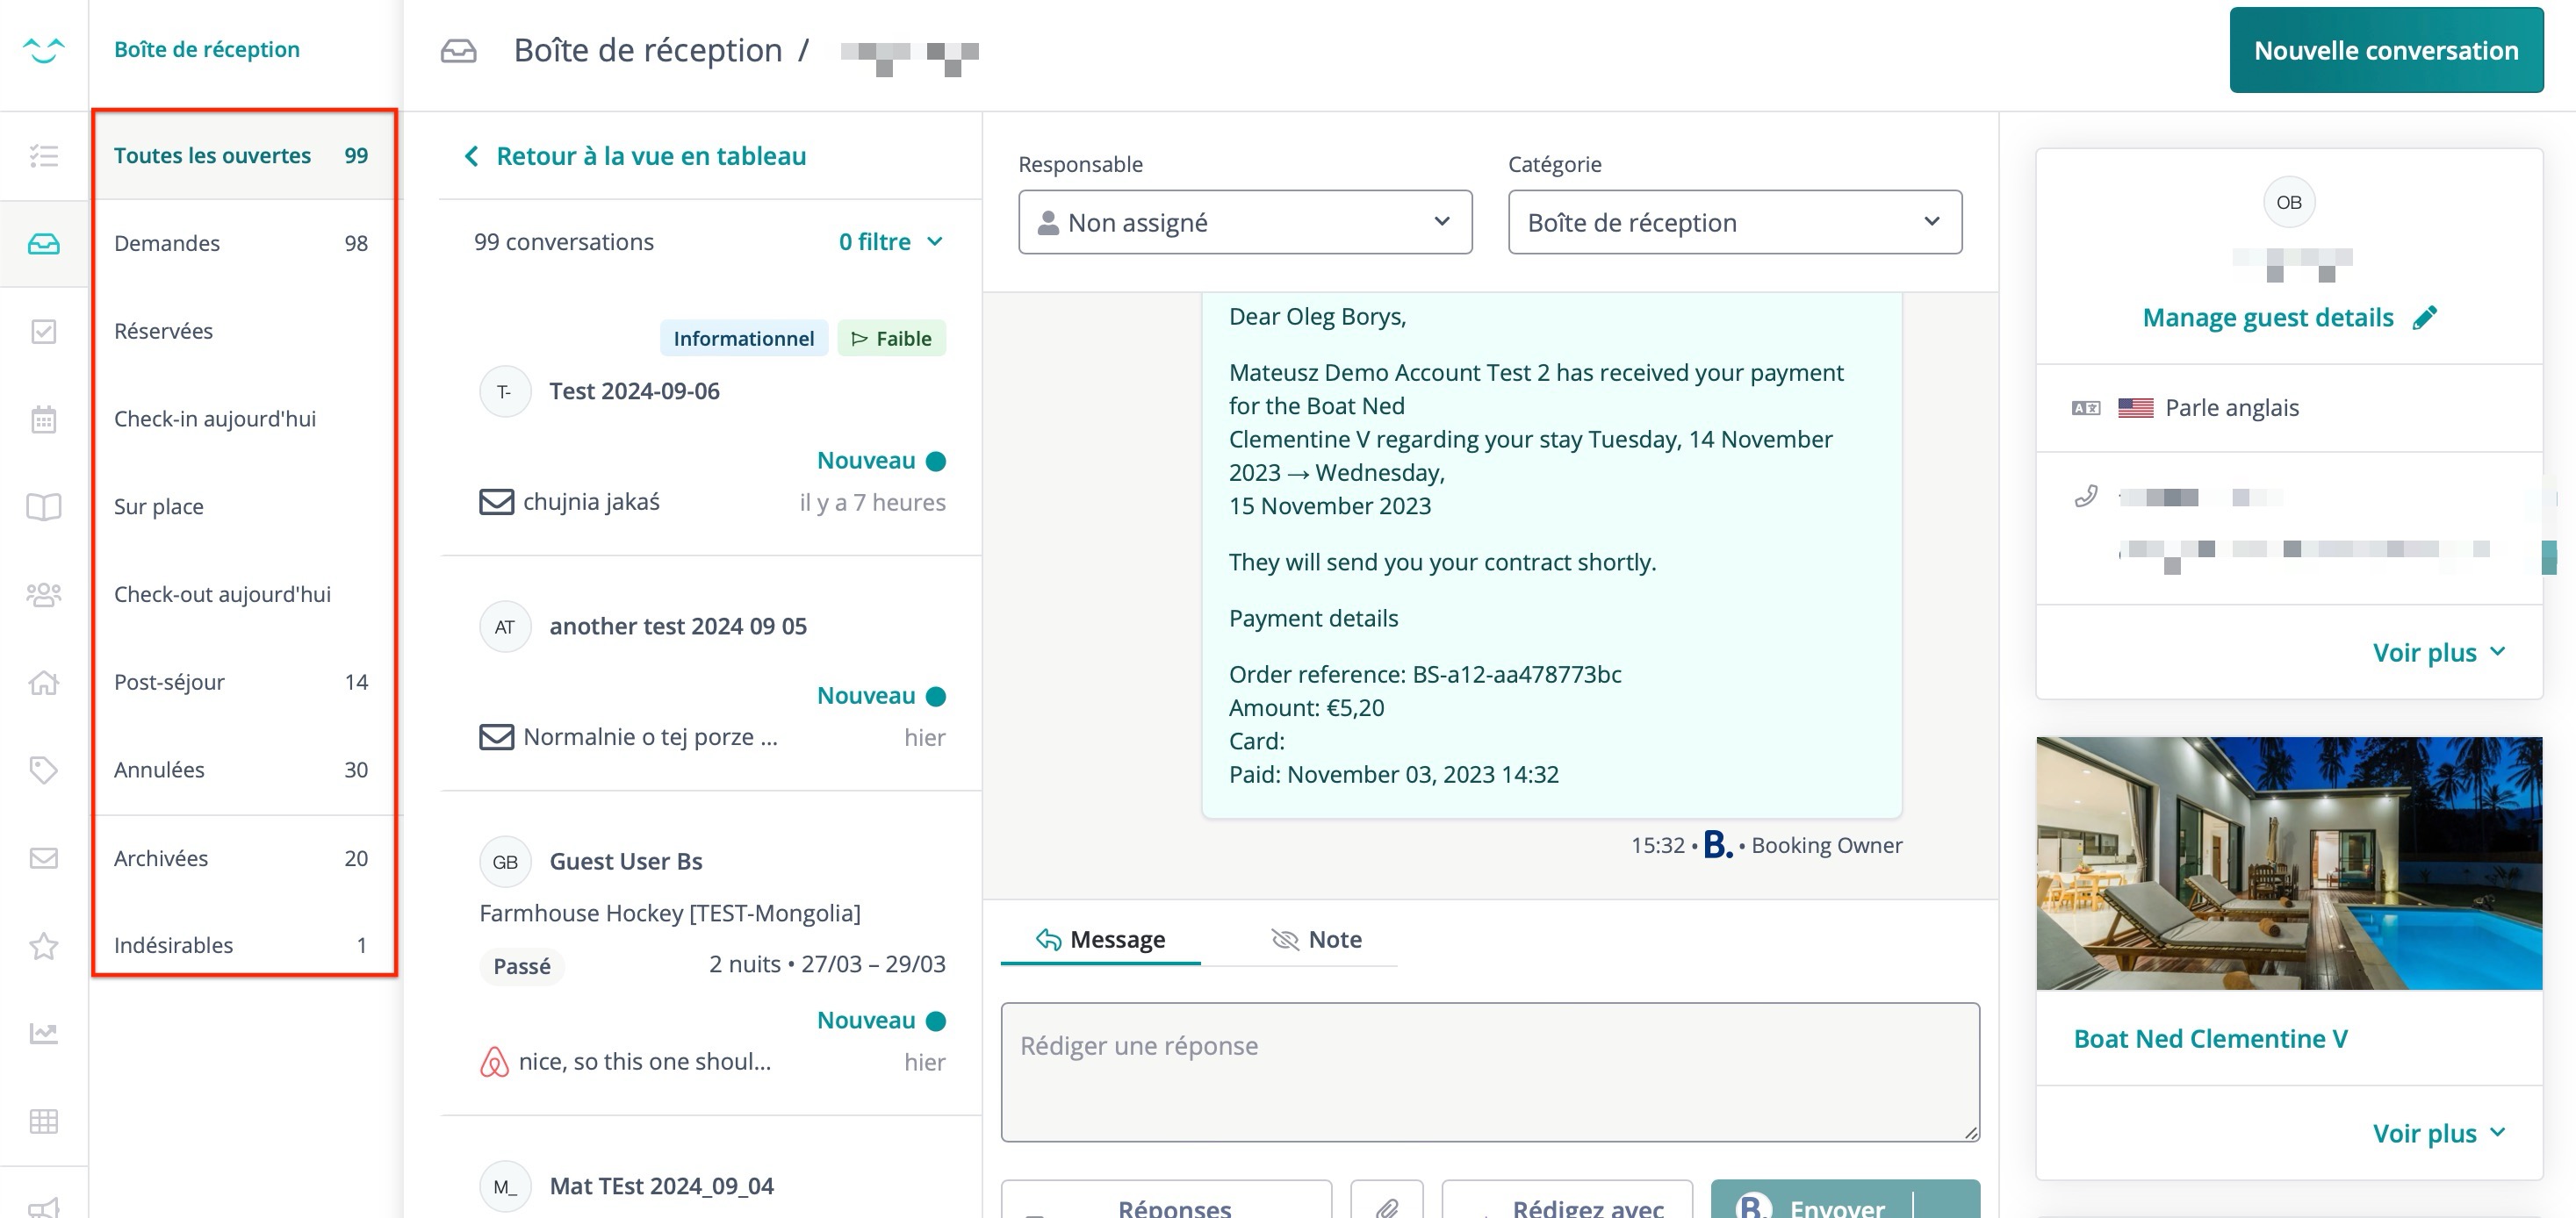Viewport: 2576px width, 1218px height.
Task: Expand Voir plus under guest details
Action: point(2437,653)
